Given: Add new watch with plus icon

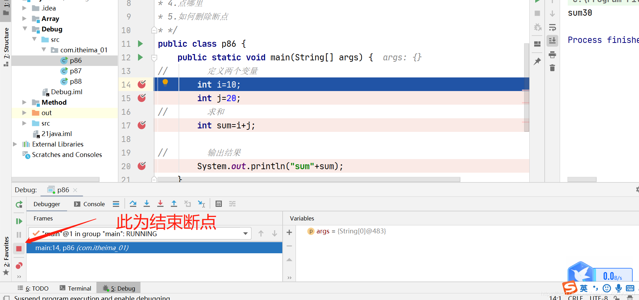Looking at the screenshot, I should click(x=289, y=232).
